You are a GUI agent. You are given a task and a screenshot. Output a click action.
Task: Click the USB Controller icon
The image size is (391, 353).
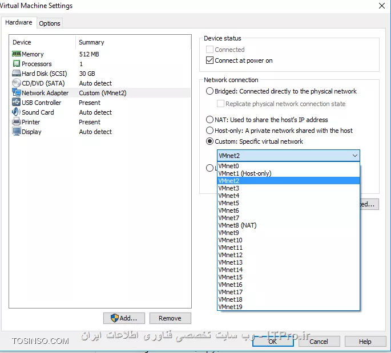click(x=17, y=102)
